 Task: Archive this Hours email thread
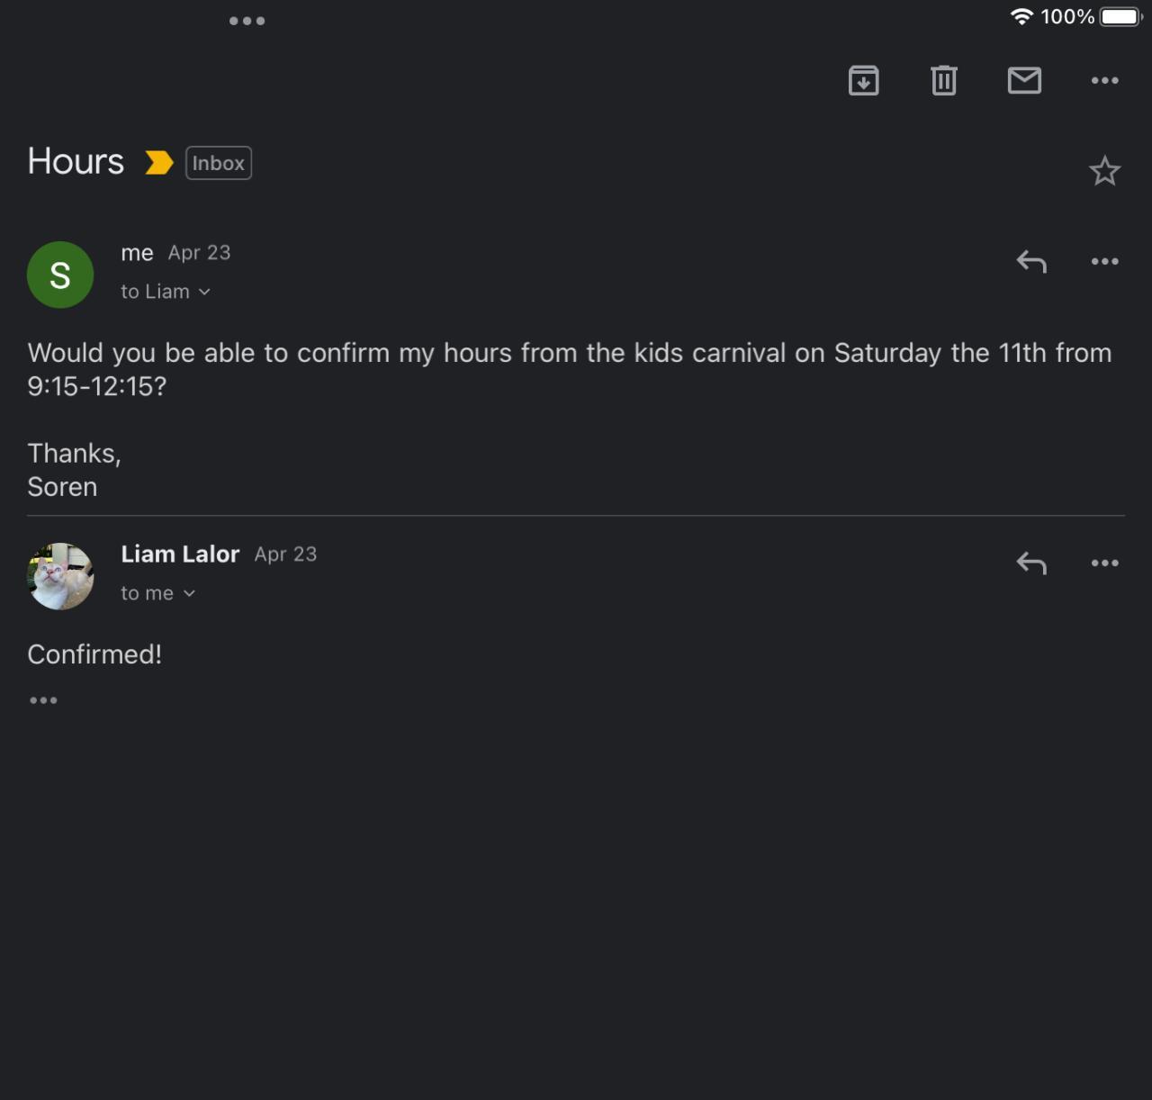tap(863, 81)
